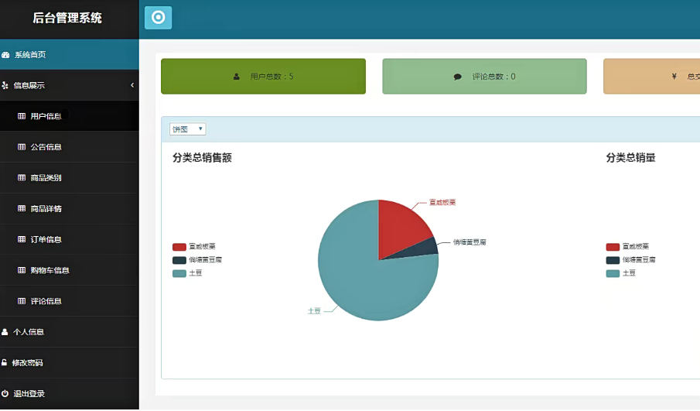
Task: Click the green 用户总数 stats card
Action: (264, 77)
